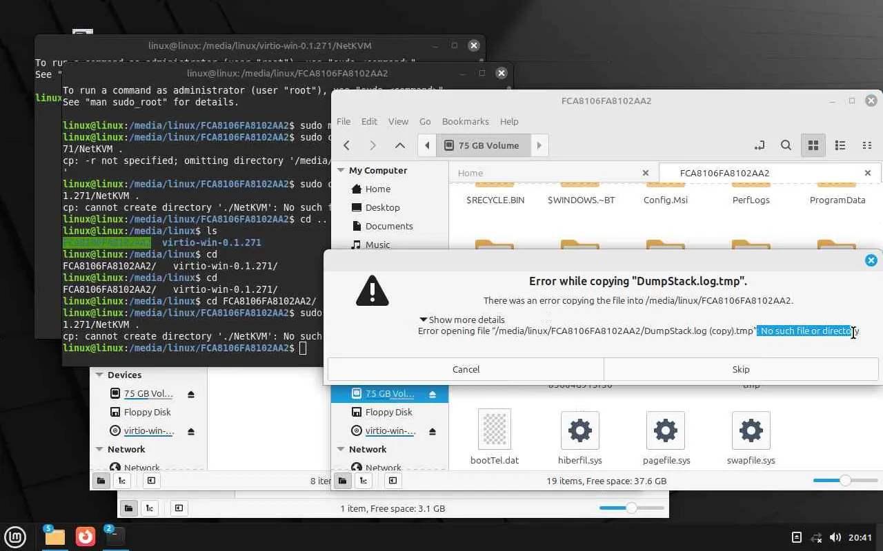This screenshot has height=551, width=883.
Task: Collapse the Devices section in the background window
Action: pos(99,375)
